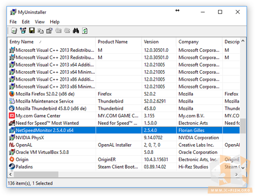The height and width of the screenshot is (196, 255).
Task: Select the NetSpeedMonitor 2.5.4.0 x64 entry
Action: 44,130
